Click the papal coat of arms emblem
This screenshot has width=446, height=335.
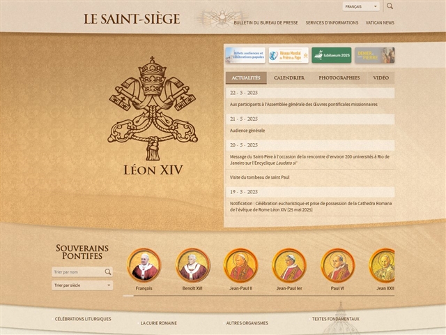pos(153,109)
